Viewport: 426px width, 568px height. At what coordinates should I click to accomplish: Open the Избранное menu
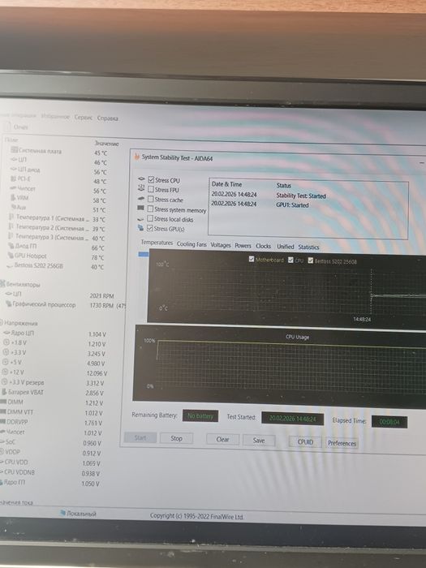pos(55,116)
